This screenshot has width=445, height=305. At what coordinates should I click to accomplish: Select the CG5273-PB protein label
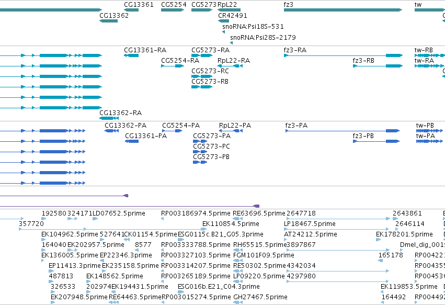click(211, 157)
